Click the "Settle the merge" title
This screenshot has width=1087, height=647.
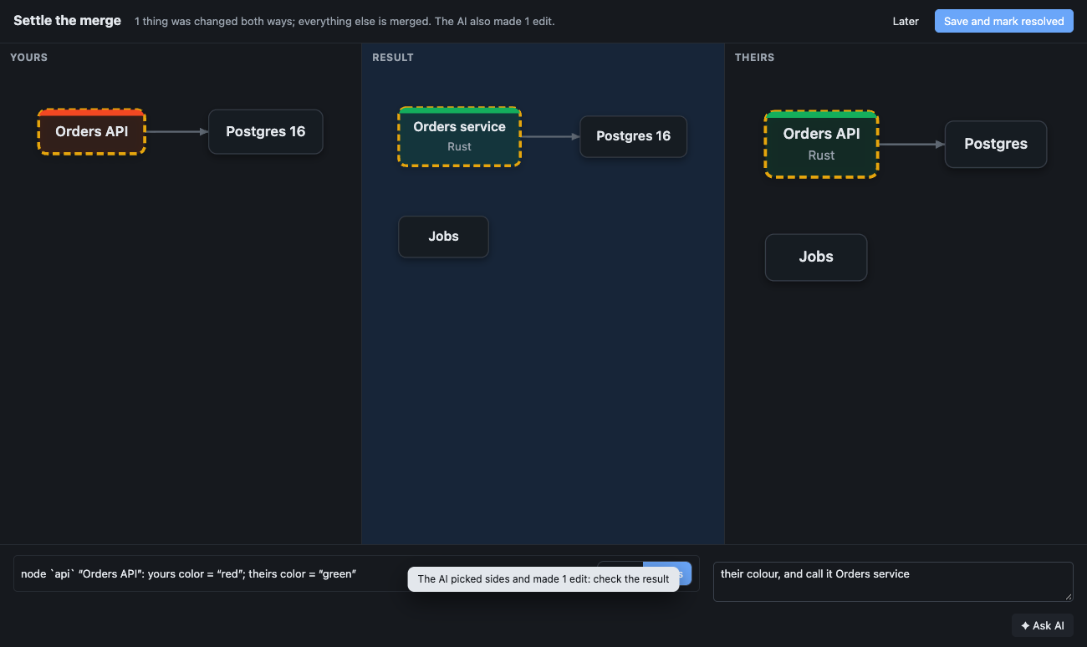pyautogui.click(x=67, y=21)
